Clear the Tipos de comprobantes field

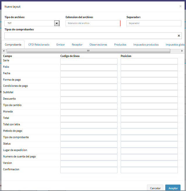(x=179, y=36)
